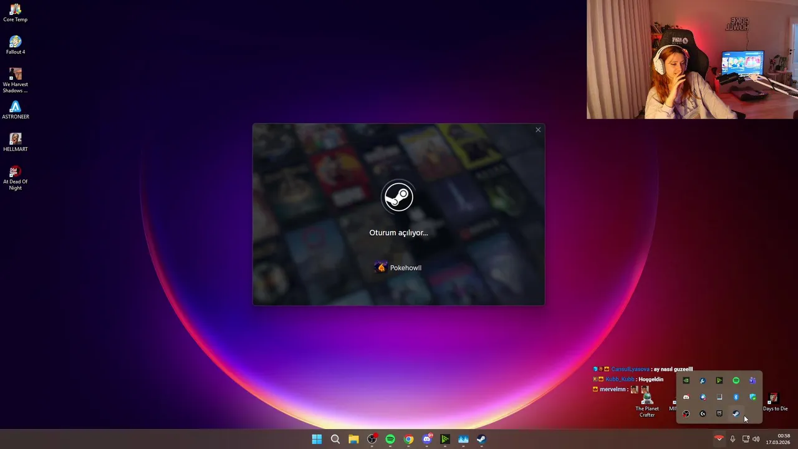
Task: Open network settings from the system tray
Action: click(746, 439)
